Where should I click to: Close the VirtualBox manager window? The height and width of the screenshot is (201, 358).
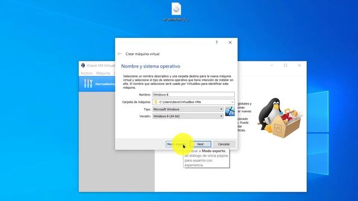(299, 65)
